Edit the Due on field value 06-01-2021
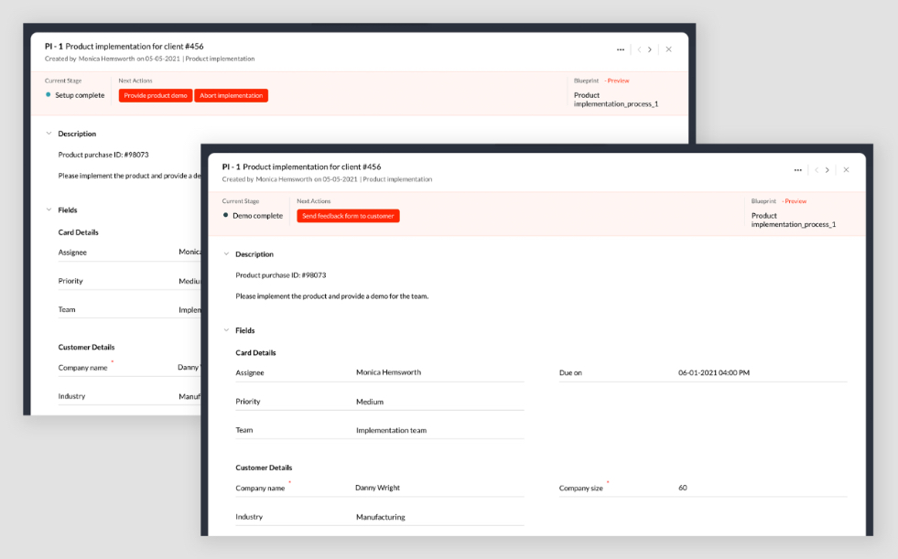898x559 pixels. [714, 373]
